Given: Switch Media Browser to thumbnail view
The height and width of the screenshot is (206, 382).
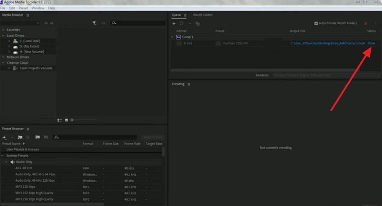Looking at the screenshot, I should tap(66, 120).
